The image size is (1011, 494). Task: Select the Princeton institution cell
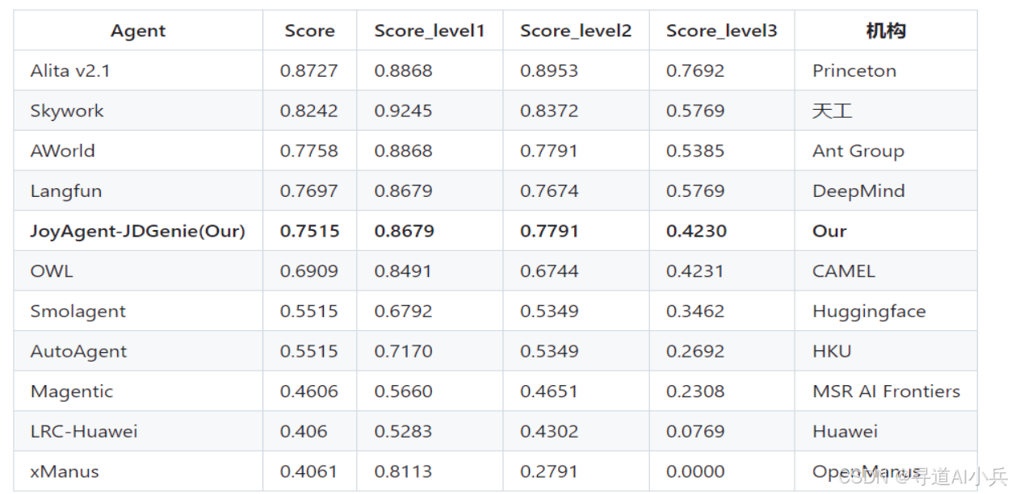(854, 70)
